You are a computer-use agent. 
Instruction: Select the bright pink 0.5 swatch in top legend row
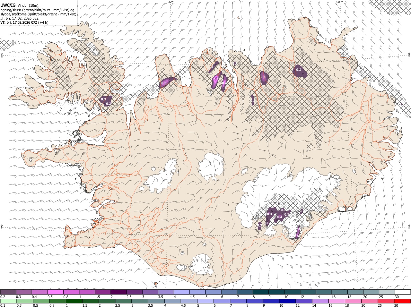[56, 292]
